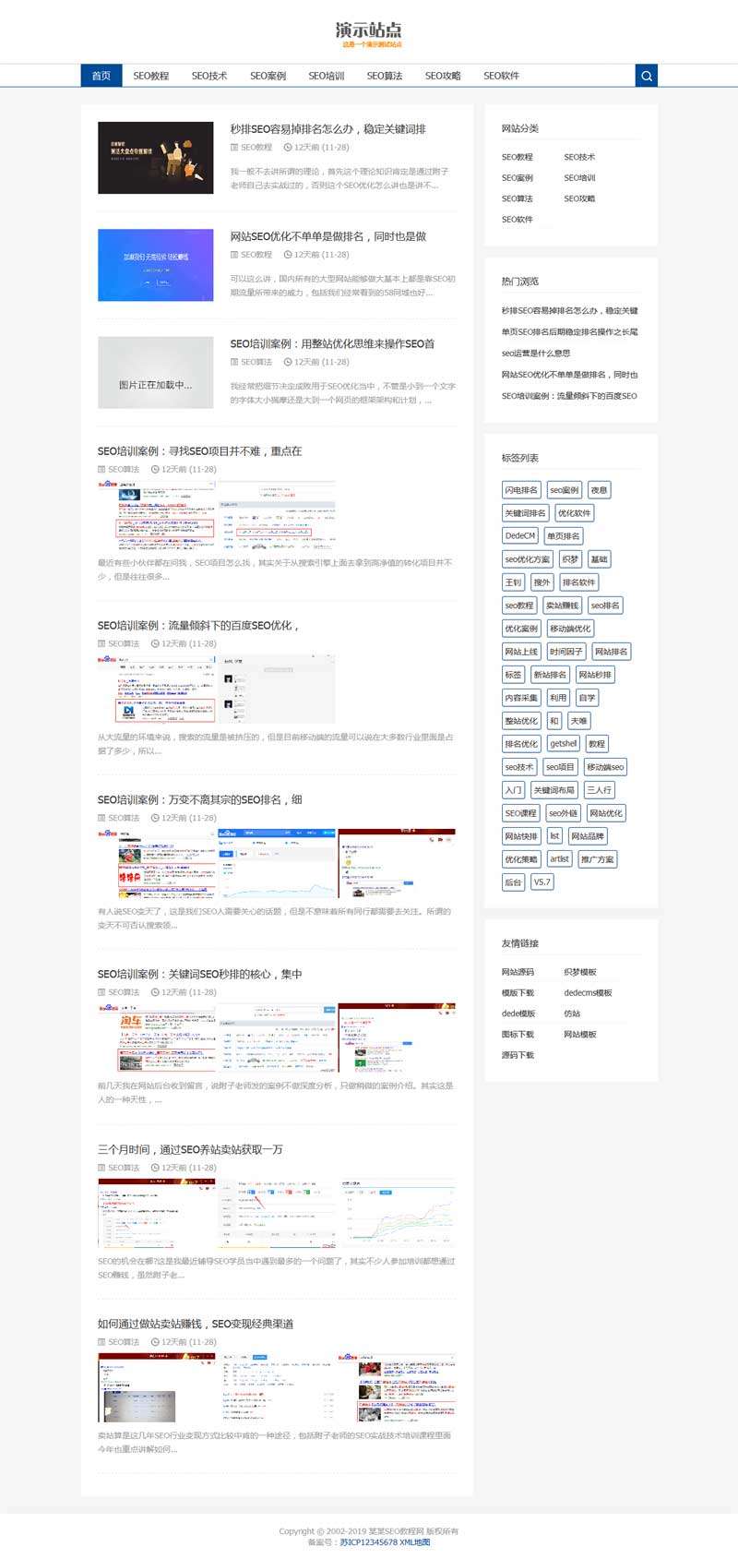Click SEO技术 in the 网站分类 sidebar
Screen dimensions: 738x1559
579,157
